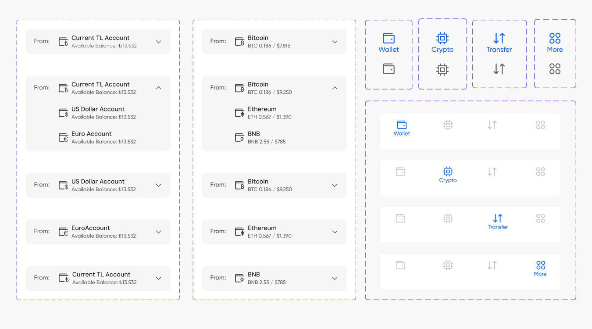Screen dimensions: 592x329
Task: Click the large dark gray wallet icon
Action: 389,69
